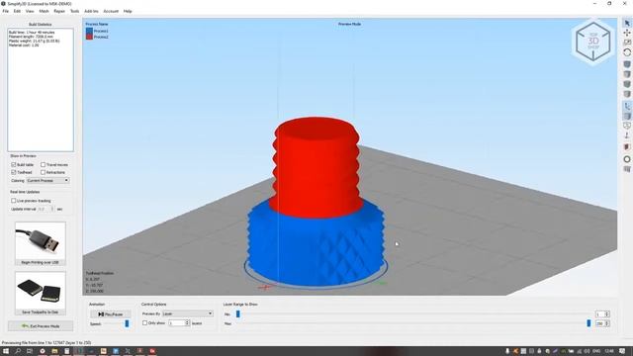Open the Coloring dropdown

click(48, 180)
